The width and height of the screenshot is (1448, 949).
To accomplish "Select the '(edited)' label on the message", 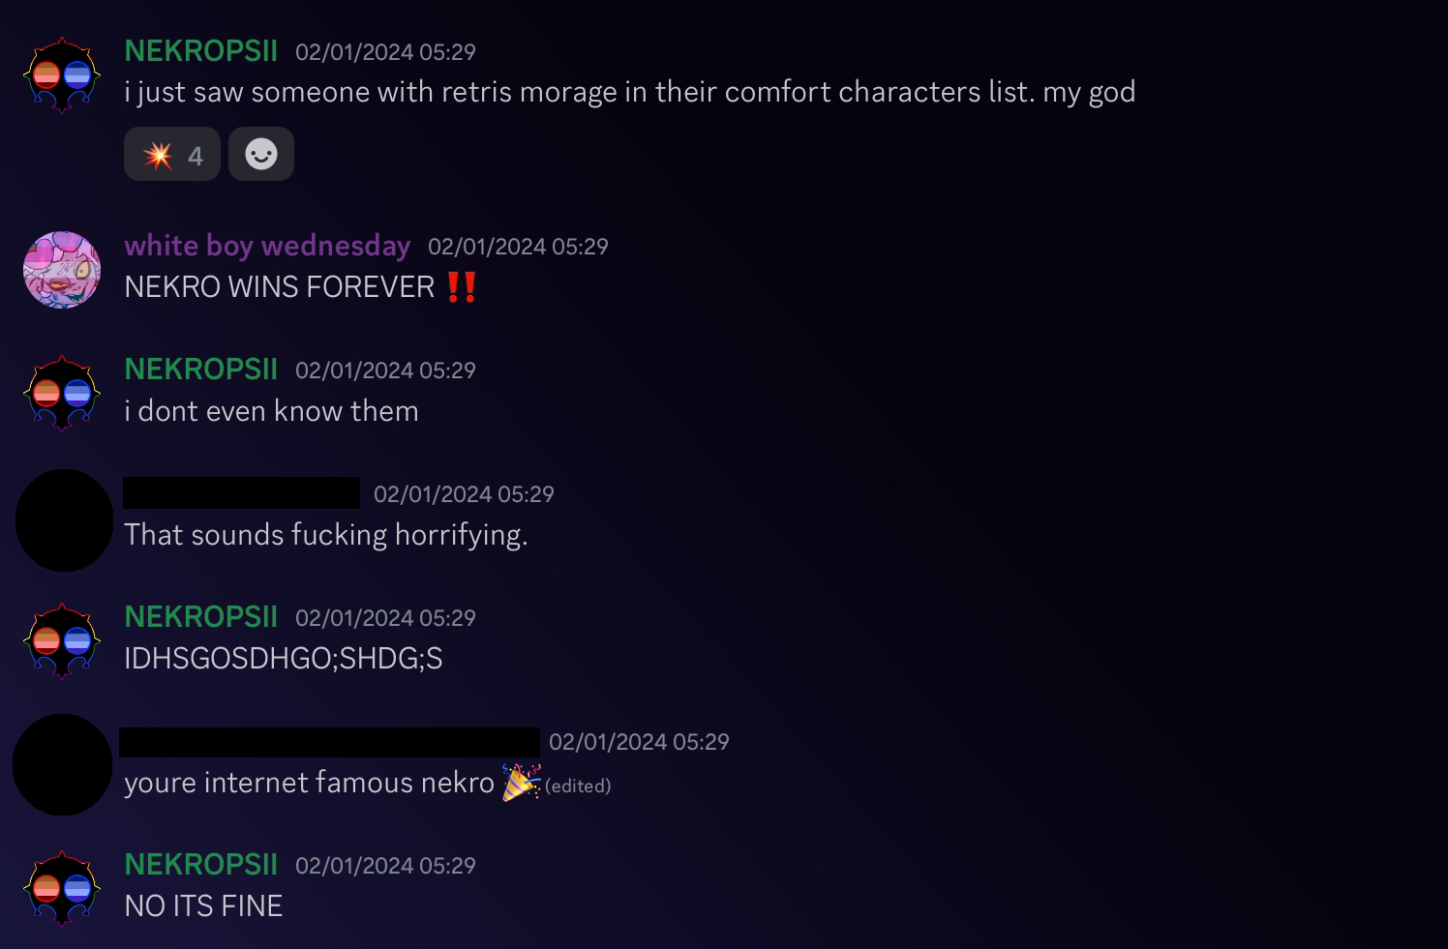I will pos(578,786).
